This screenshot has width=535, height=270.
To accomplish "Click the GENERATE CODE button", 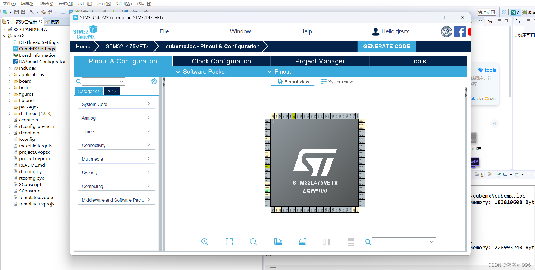I will click(387, 46).
